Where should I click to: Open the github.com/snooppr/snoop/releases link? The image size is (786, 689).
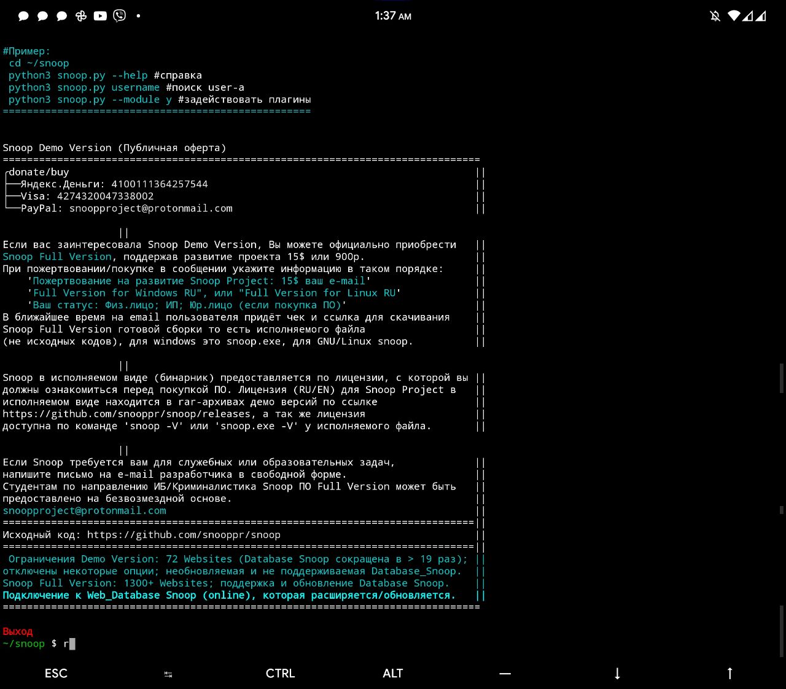pos(126,414)
